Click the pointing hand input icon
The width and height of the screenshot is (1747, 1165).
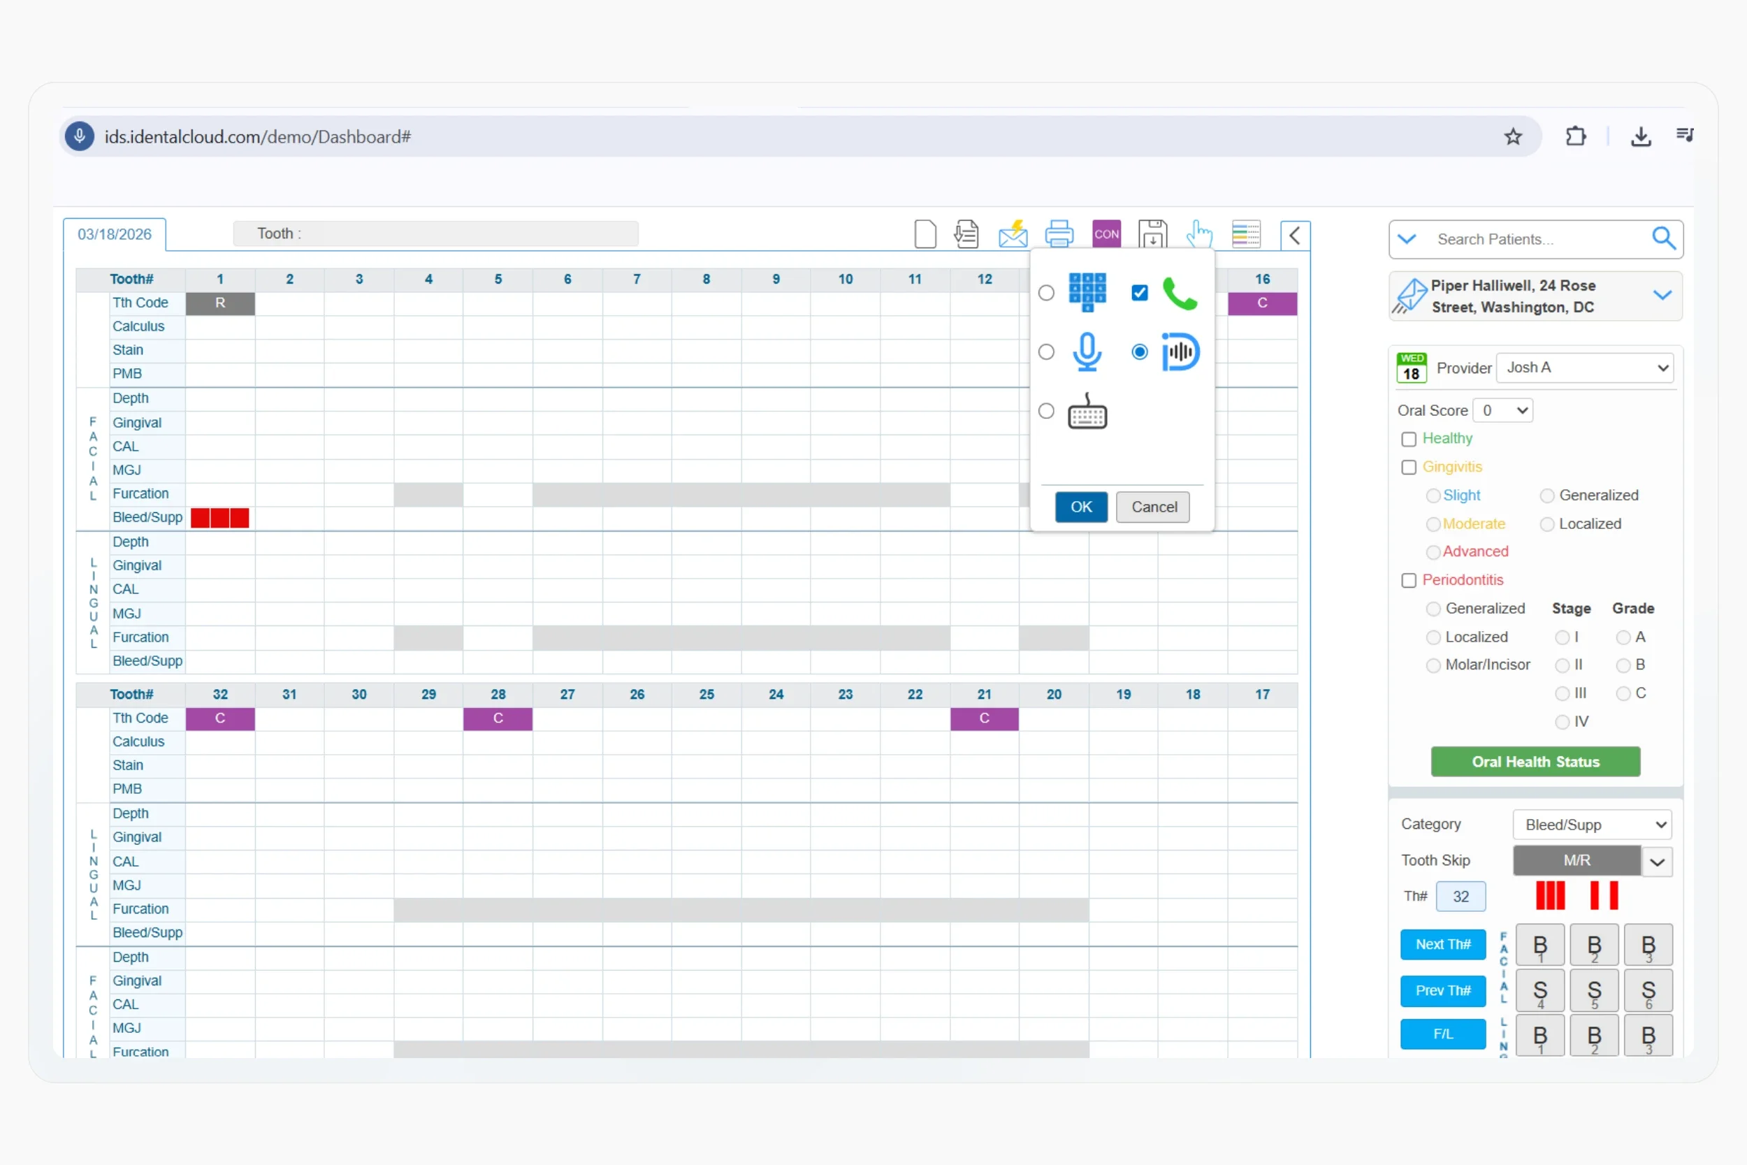click(1199, 234)
